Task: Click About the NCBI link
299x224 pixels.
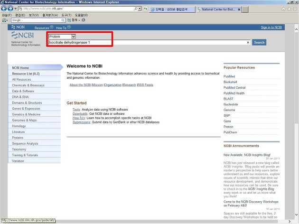Action: point(80,85)
